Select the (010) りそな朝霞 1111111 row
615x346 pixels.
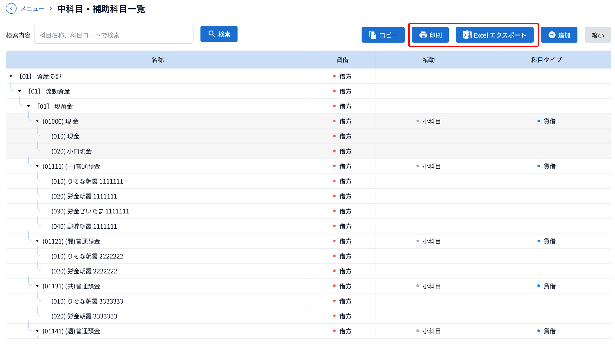[x=308, y=181]
